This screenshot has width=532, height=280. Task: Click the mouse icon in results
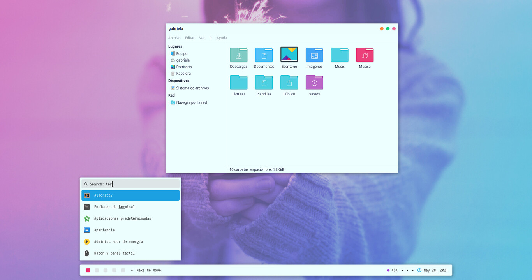[87, 253]
